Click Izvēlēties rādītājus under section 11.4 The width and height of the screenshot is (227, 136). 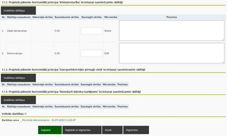pyautogui.click(x=19, y=100)
